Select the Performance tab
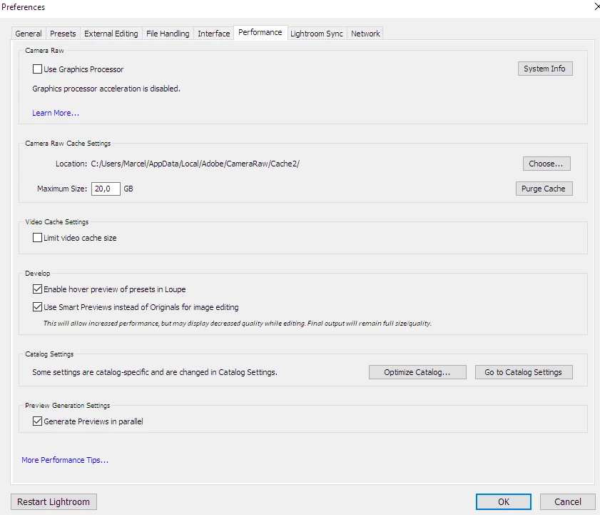The height and width of the screenshot is (515, 600). coord(260,33)
